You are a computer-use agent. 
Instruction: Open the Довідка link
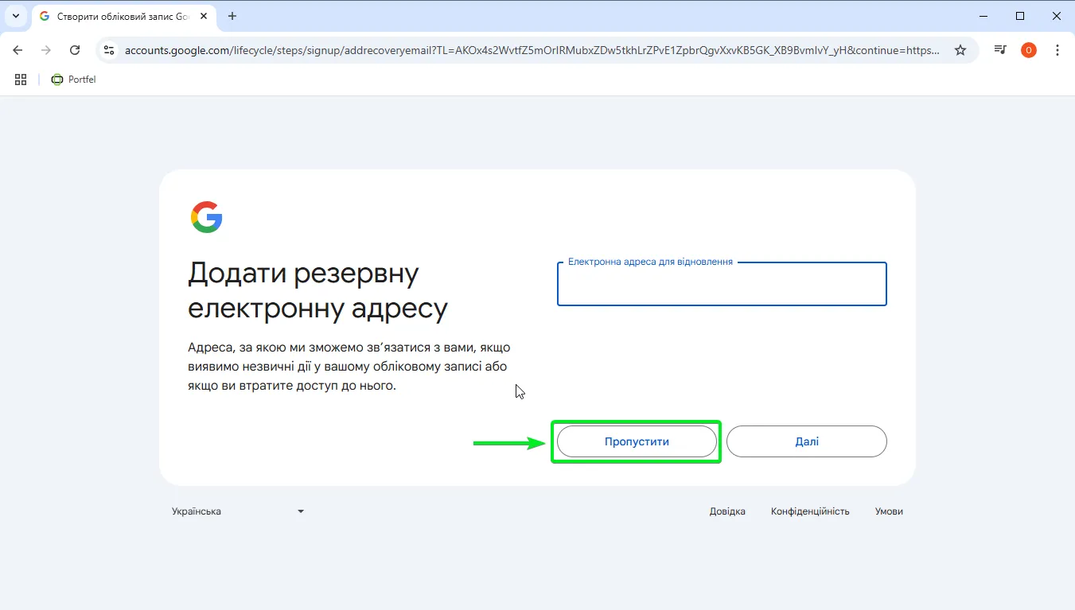[x=727, y=511]
